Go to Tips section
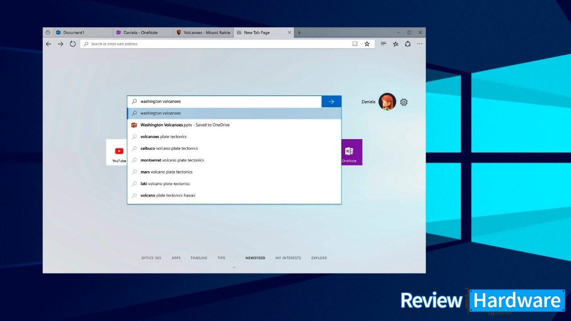This screenshot has height=321, width=571. (x=221, y=258)
